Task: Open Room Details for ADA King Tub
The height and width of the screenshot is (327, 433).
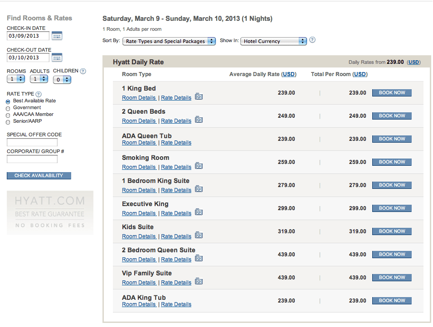Action: click(x=139, y=304)
